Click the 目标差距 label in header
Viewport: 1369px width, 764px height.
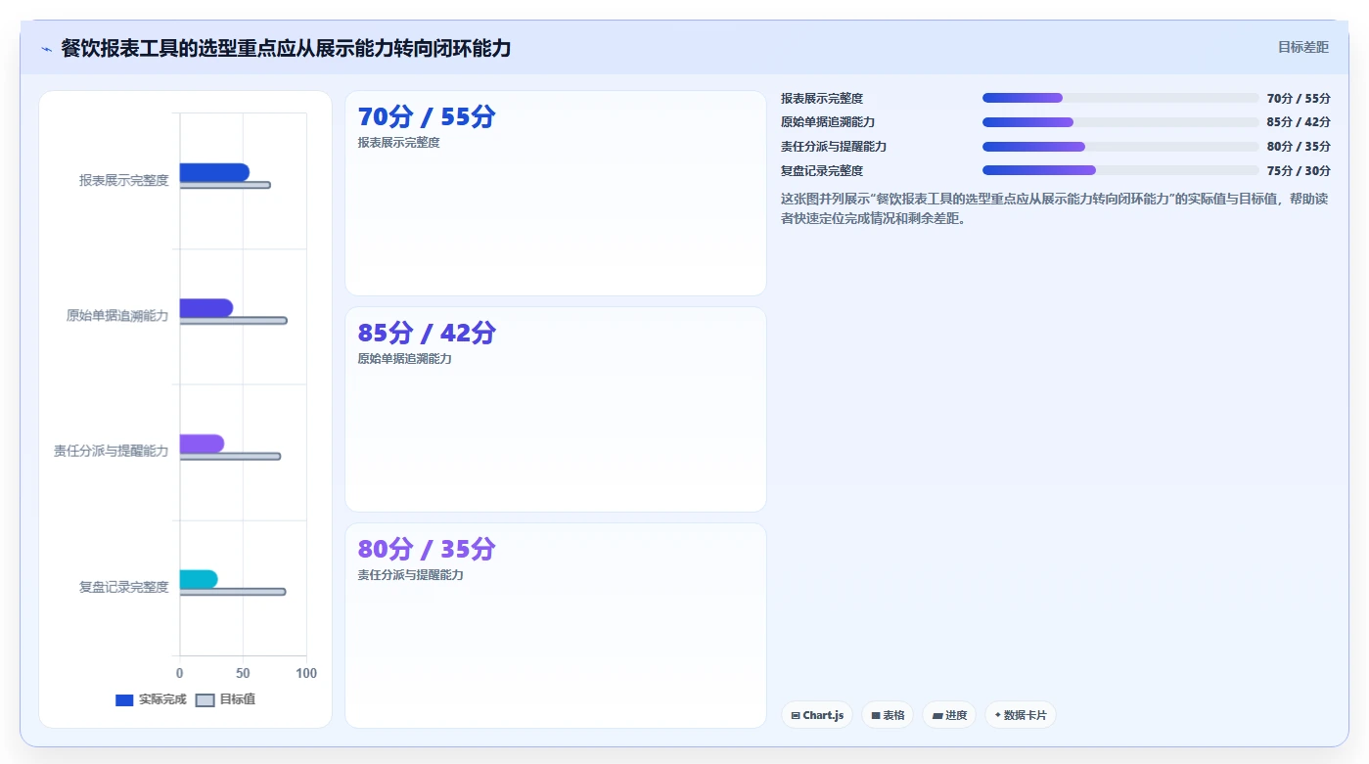[1303, 47]
